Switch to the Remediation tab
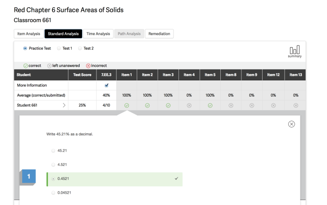This screenshot has height=205, width=327. click(159, 34)
